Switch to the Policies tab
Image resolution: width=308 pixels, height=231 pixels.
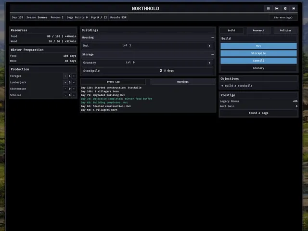coord(285,30)
